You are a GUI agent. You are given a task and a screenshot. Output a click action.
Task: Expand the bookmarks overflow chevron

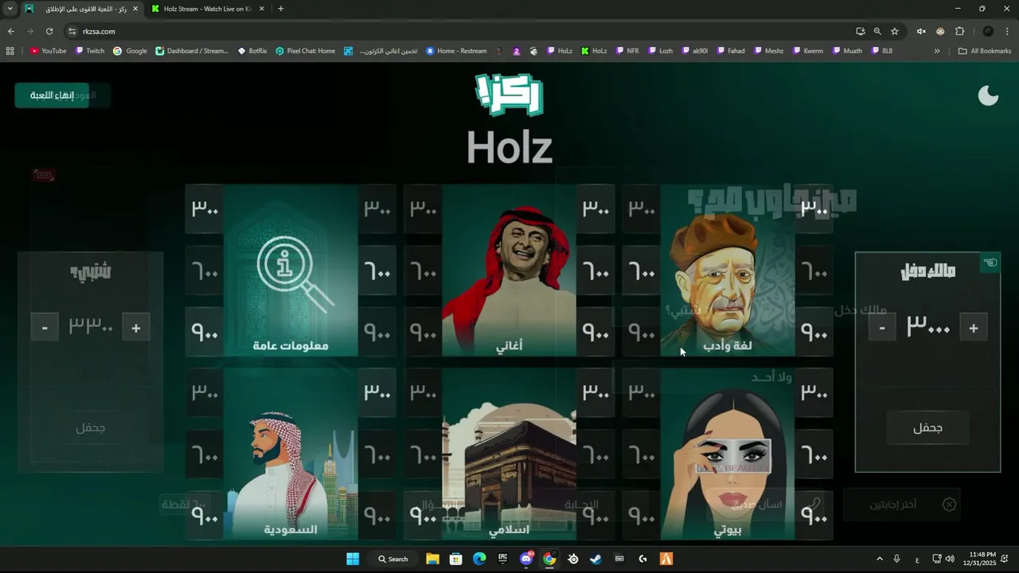[x=937, y=51]
